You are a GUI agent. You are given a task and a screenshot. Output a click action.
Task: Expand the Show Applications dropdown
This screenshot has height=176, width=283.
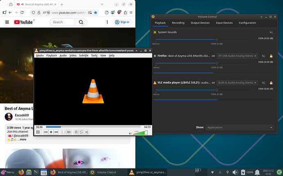click(x=240, y=127)
